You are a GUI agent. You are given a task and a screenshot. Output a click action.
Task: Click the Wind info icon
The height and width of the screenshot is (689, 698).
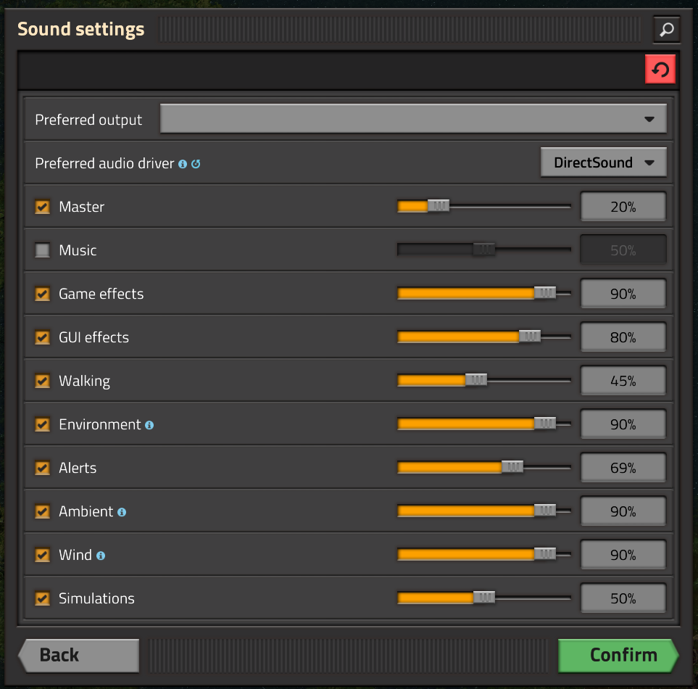[101, 556]
